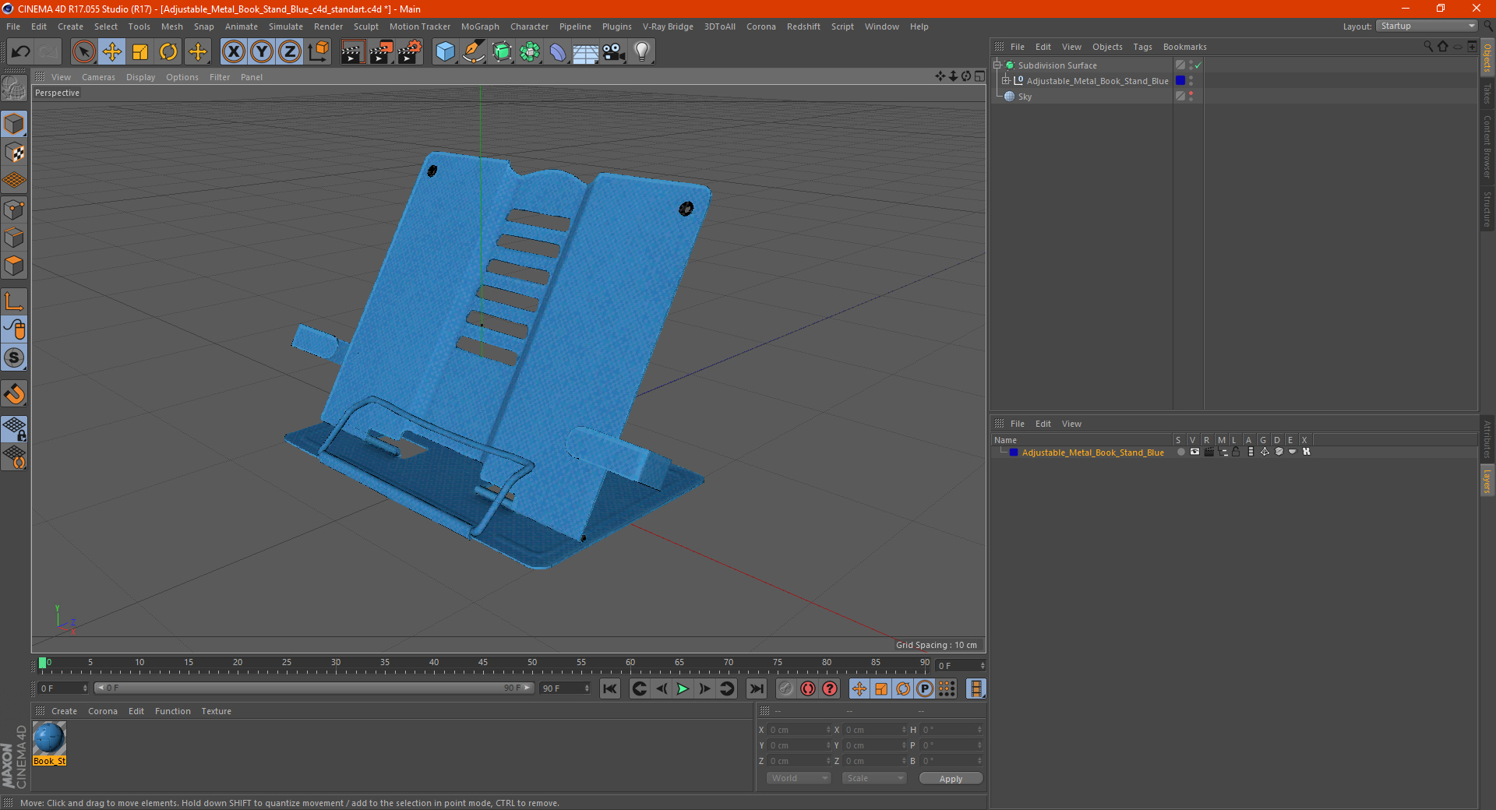Click the Undo arrow icon

click(x=20, y=52)
